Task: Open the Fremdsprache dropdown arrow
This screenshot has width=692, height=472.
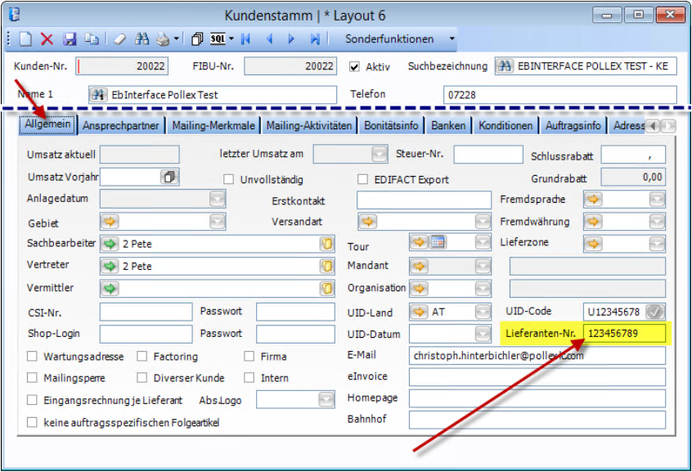Action: pos(657,200)
